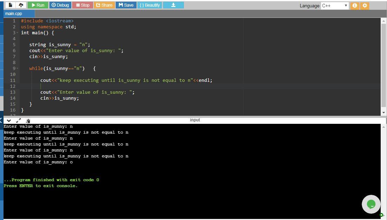The image size is (387, 220).
Task: Open the settings gear icon
Action: 365,6
